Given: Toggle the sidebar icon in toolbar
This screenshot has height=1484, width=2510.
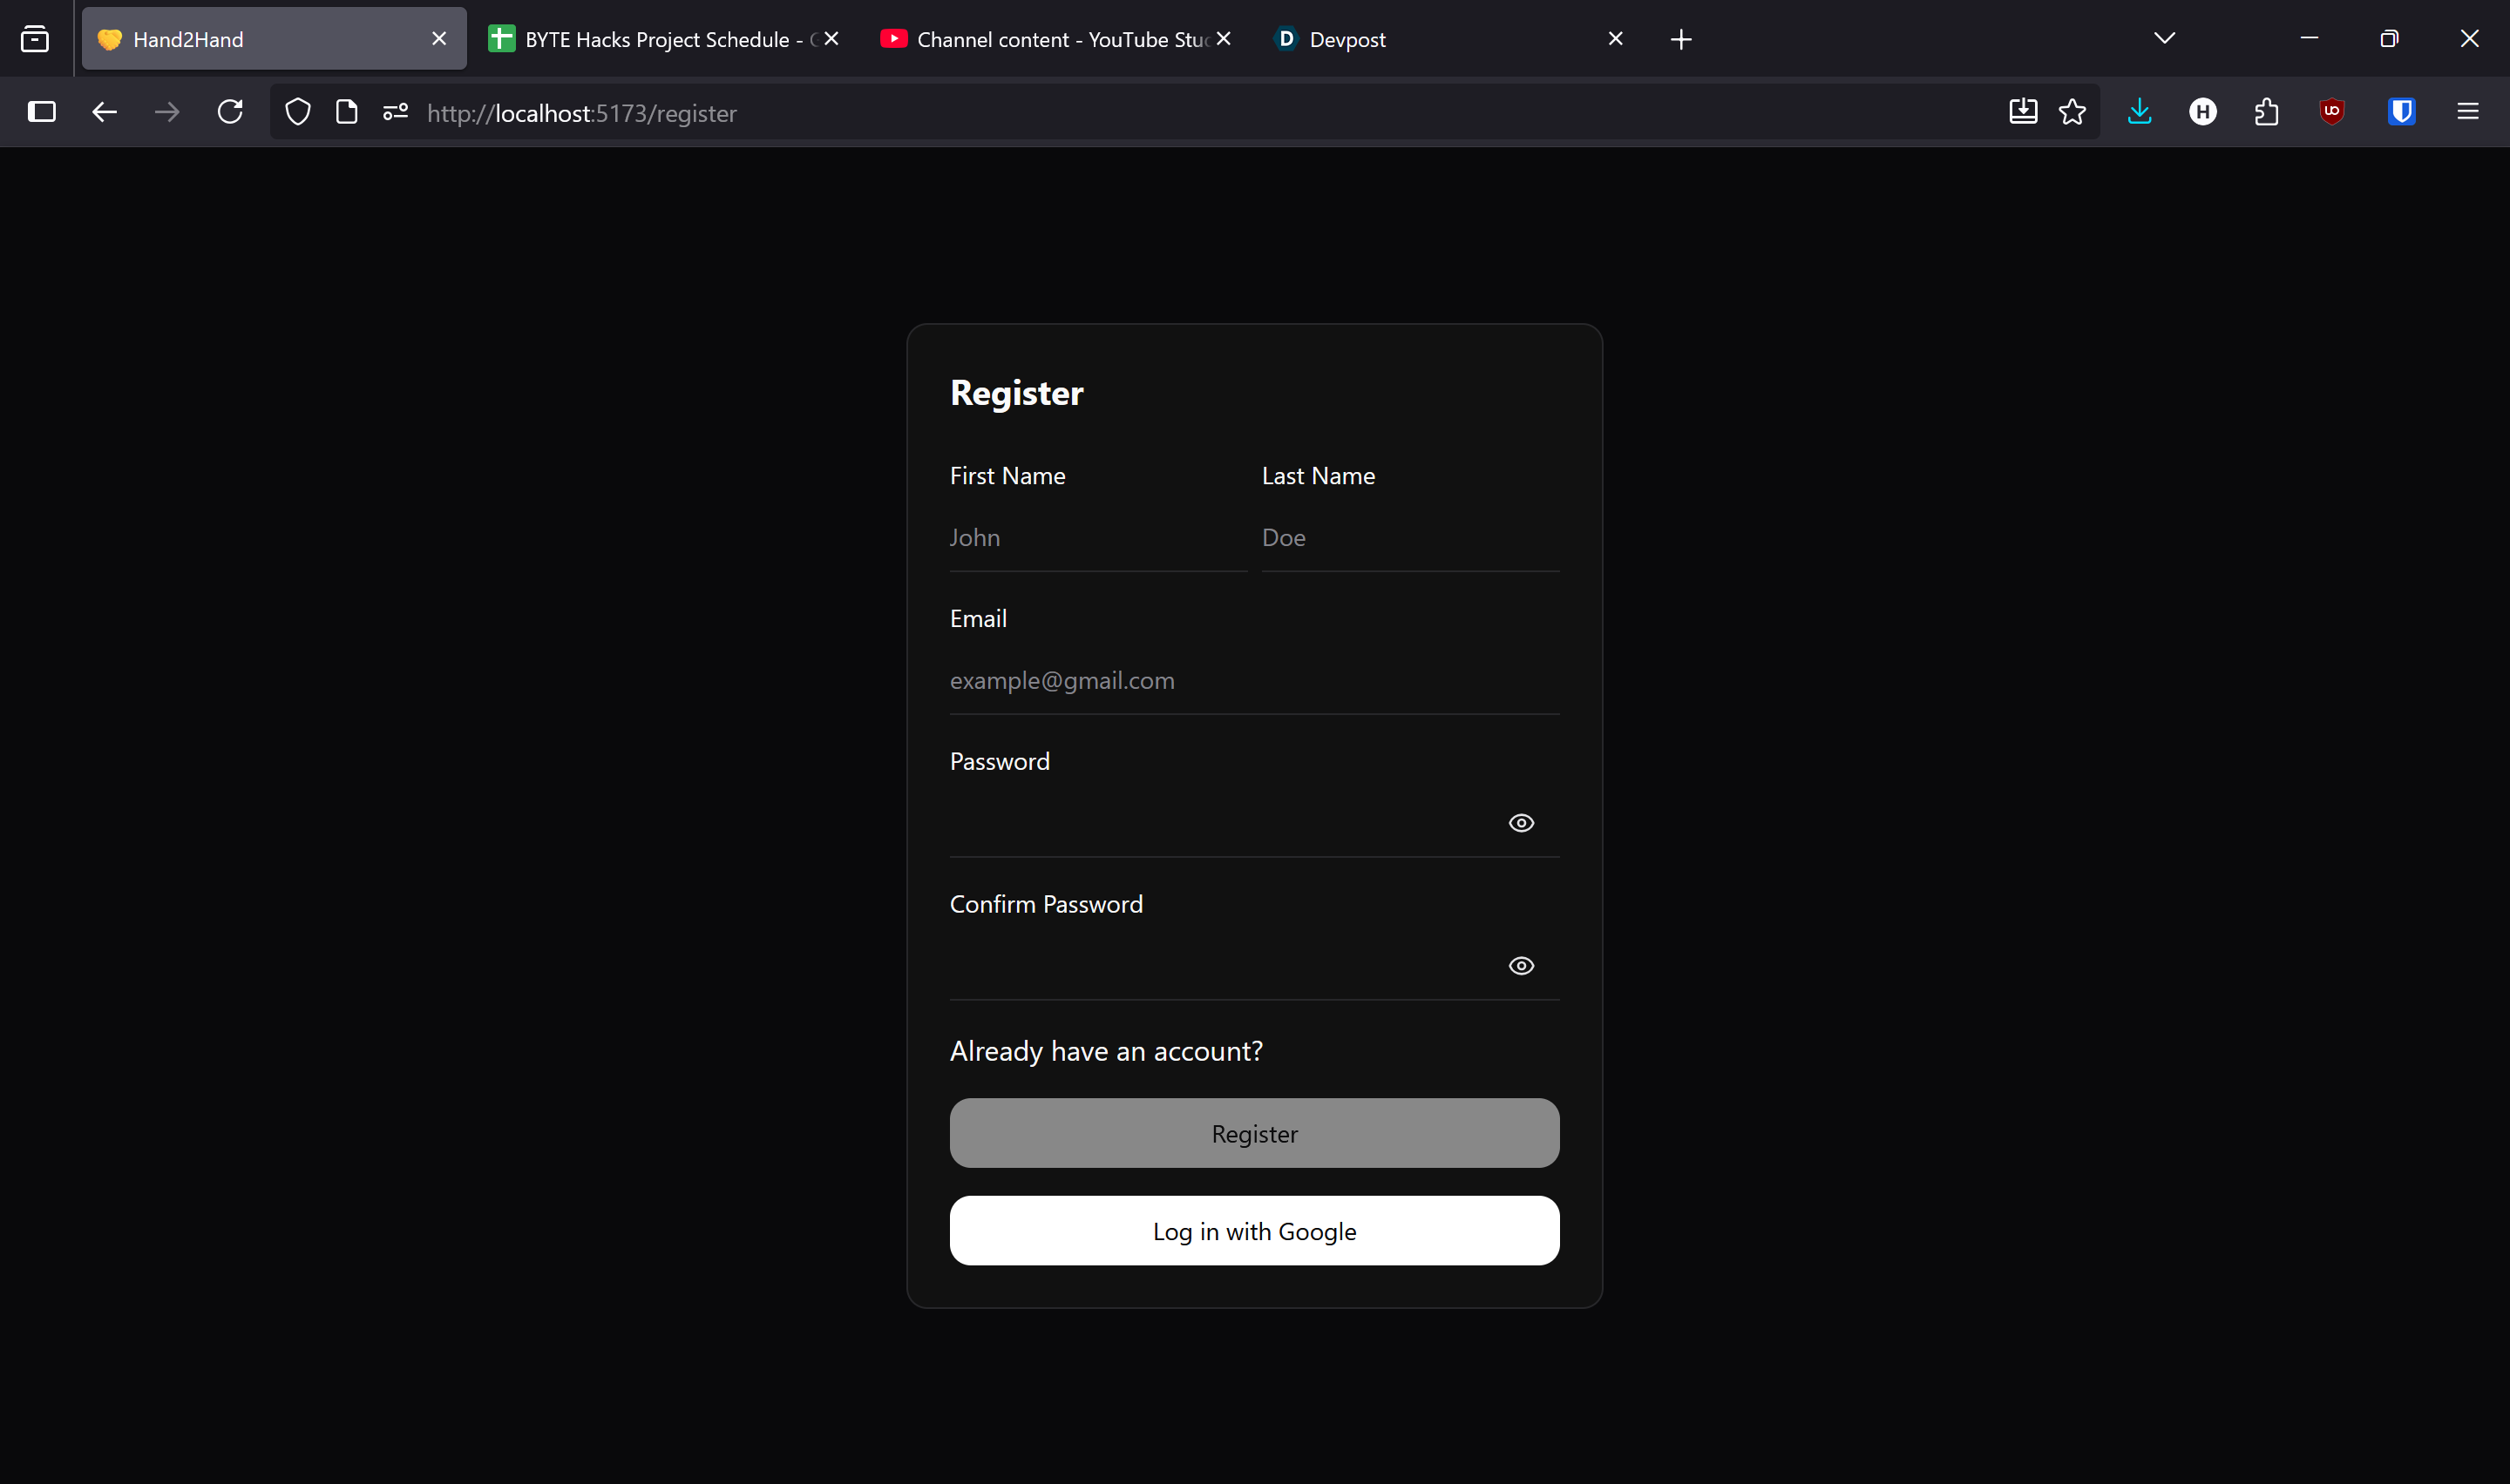Looking at the screenshot, I should click(x=42, y=112).
